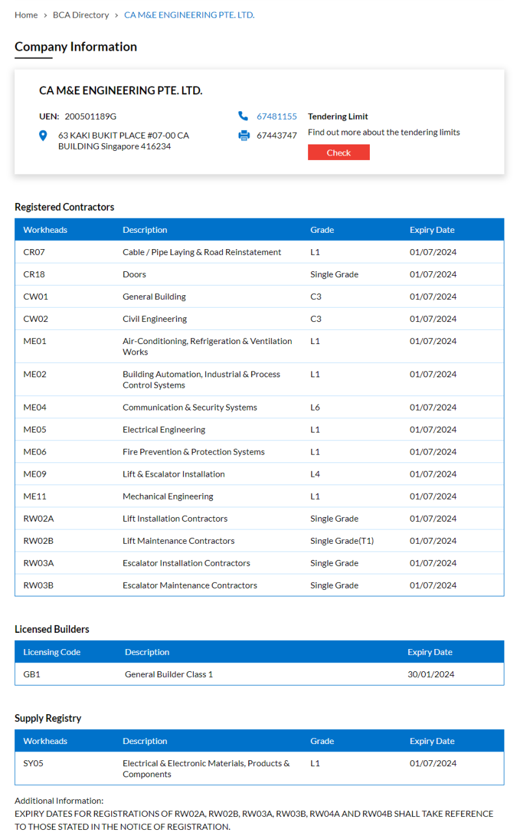Select workhead code ME11
The width and height of the screenshot is (520, 839).
coord(35,496)
